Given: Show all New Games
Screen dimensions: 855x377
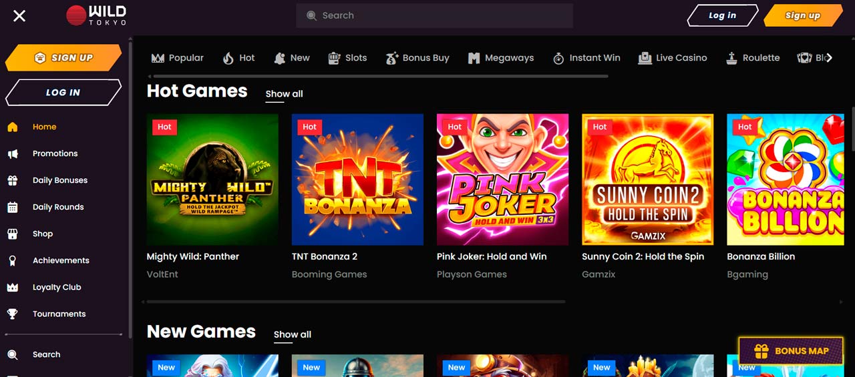Looking at the screenshot, I should [293, 335].
